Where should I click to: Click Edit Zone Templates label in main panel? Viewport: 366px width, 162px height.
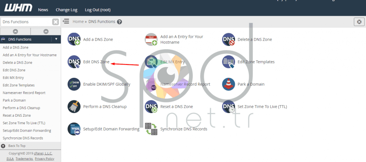pos(256,62)
